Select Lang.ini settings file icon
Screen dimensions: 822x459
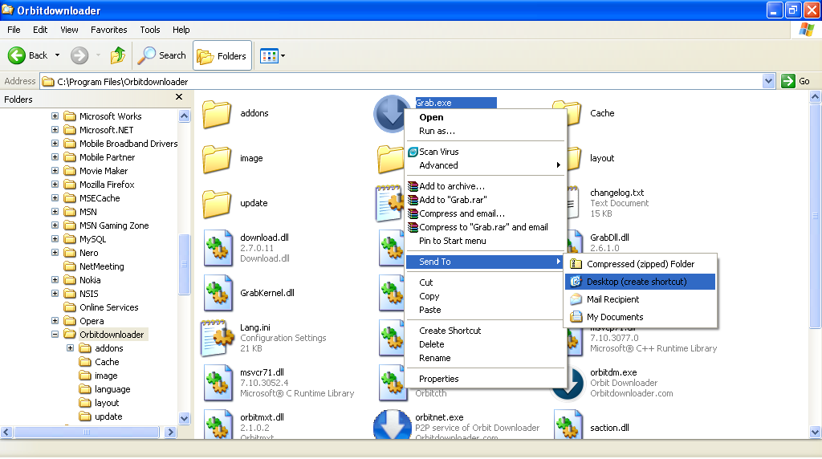[217, 338]
